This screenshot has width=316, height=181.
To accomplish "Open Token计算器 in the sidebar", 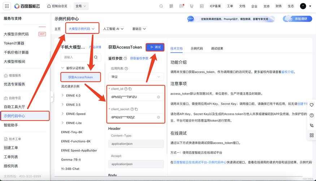I will click(x=14, y=43).
